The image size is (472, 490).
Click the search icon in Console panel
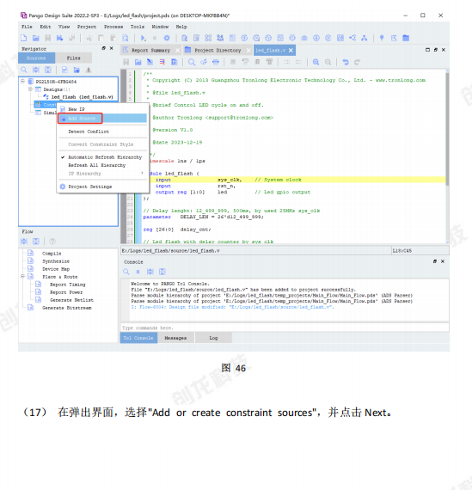pos(126,272)
